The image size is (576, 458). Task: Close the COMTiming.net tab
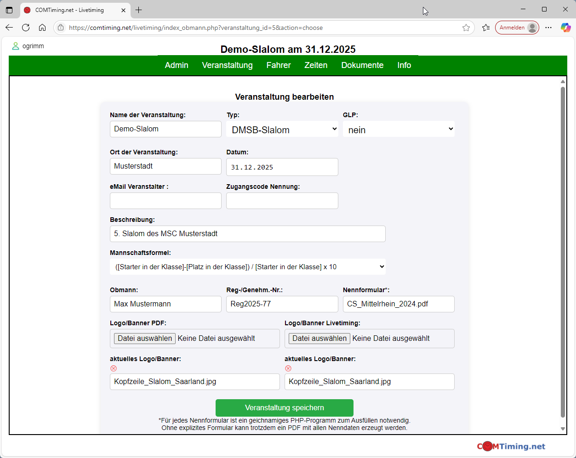tap(123, 10)
